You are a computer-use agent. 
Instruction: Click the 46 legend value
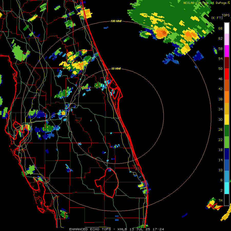pyautogui.click(x=220, y=79)
